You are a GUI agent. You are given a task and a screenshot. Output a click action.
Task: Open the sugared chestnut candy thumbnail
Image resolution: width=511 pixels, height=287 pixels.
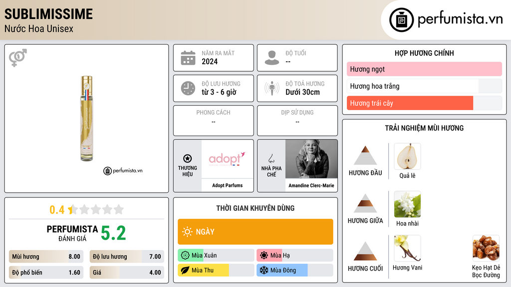point(486,248)
